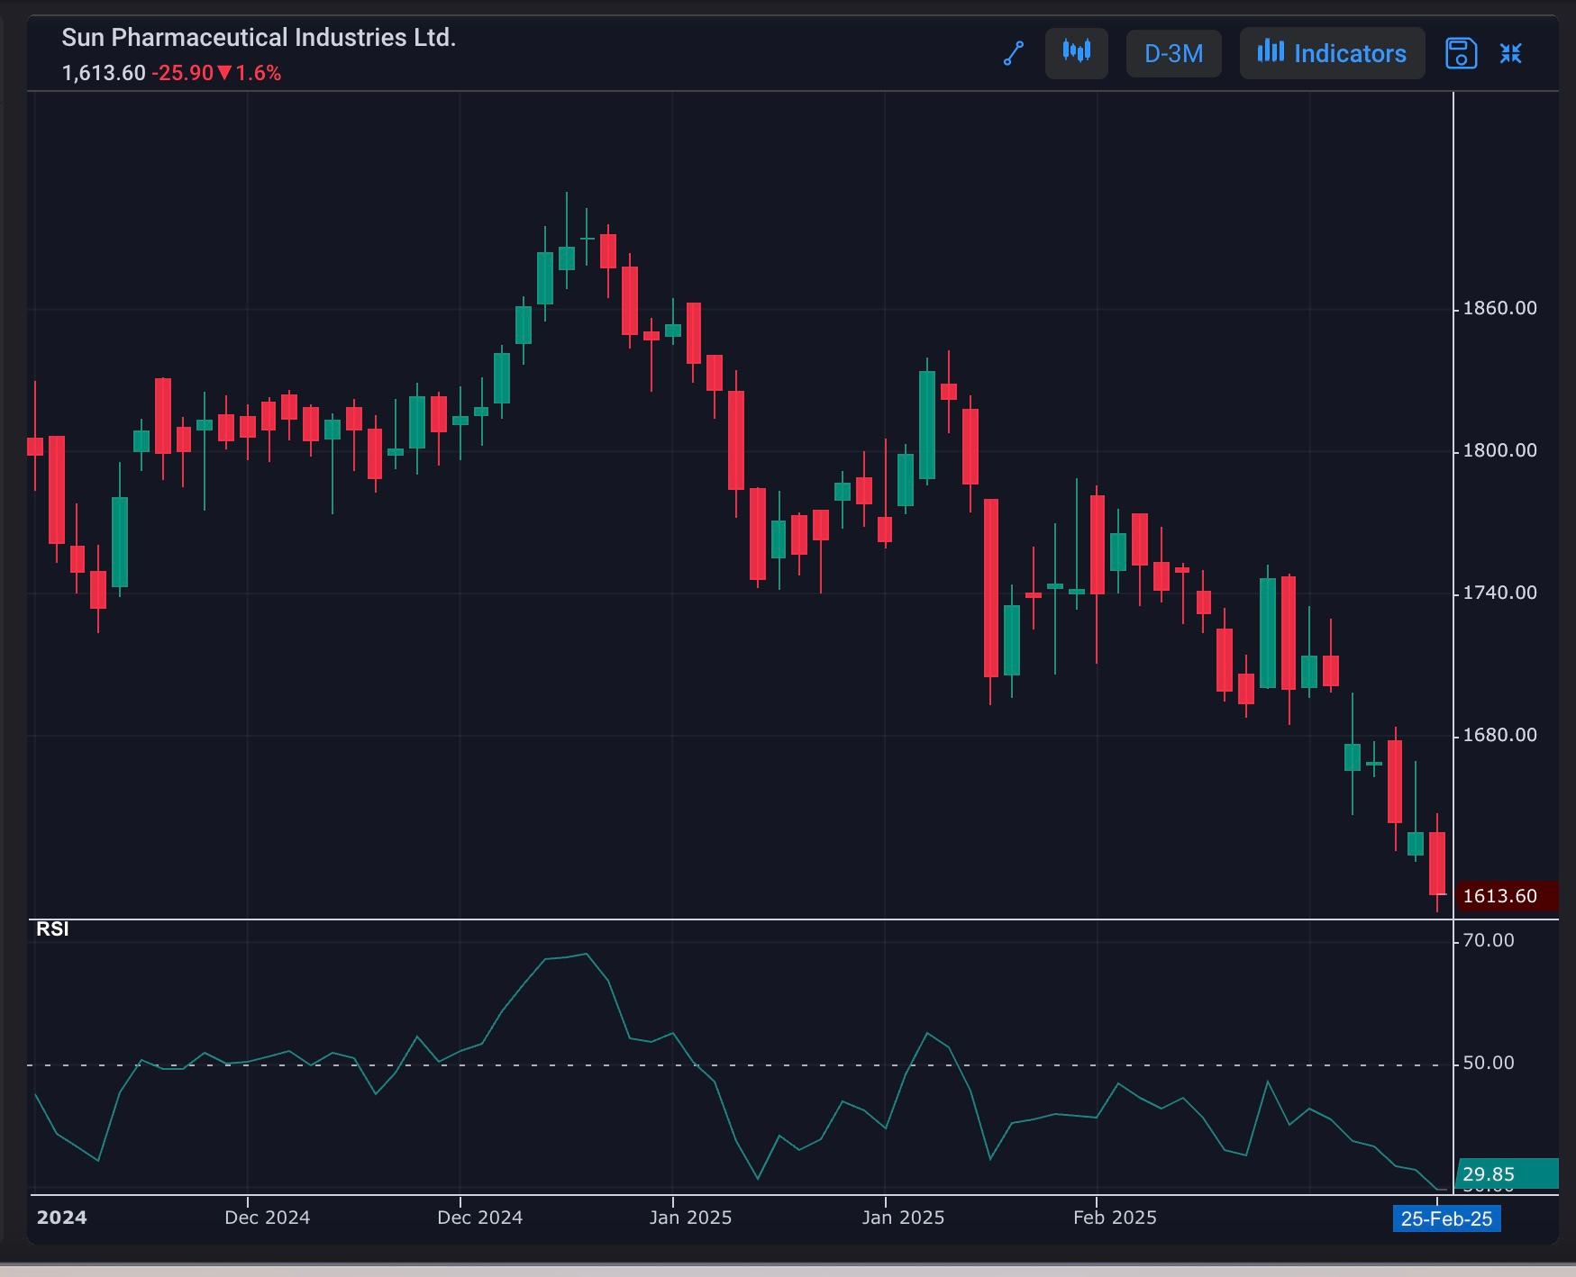Click the 70.00 RSI axis label
Screen dimensions: 1576x1277
click(1489, 940)
